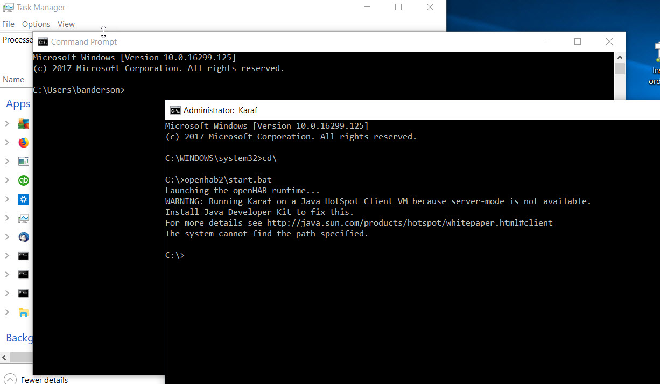Open the View menu in Task Manager
This screenshot has height=384, width=660.
(x=66, y=24)
